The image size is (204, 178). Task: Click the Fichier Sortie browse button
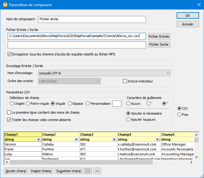pos(159,45)
